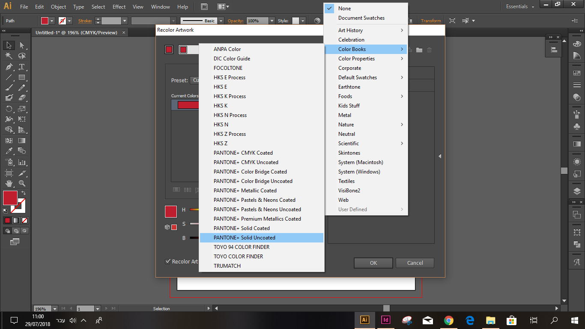Select the Free Transform tool
This screenshot has height=329, width=585.
click(22, 119)
